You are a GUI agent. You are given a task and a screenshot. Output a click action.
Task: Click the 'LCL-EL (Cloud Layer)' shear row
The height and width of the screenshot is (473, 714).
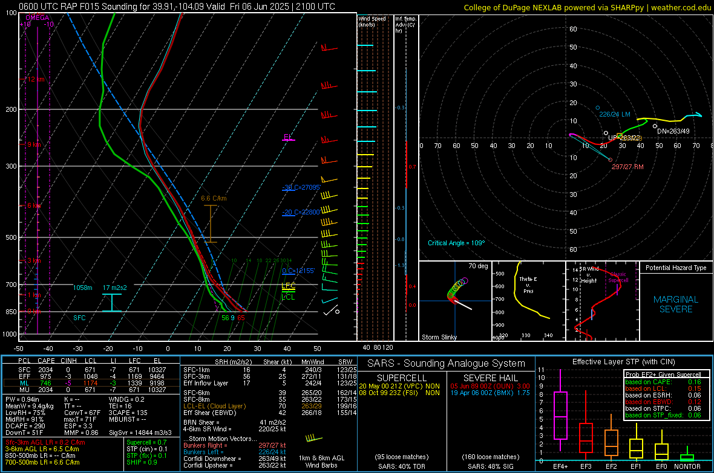(270, 406)
